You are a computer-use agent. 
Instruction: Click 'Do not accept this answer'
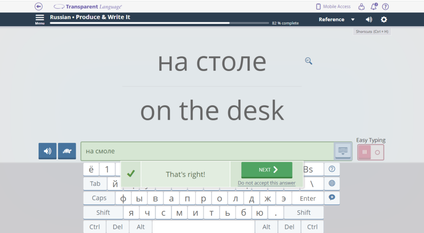tap(267, 183)
